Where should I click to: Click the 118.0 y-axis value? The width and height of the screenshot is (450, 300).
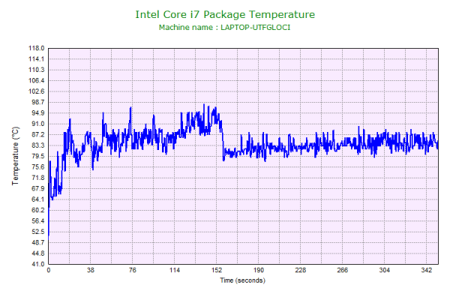coord(37,48)
